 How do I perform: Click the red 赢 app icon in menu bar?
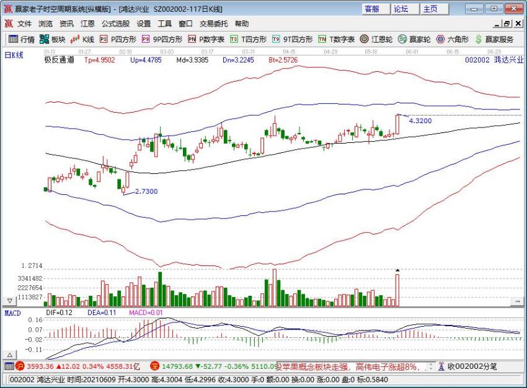9,24
